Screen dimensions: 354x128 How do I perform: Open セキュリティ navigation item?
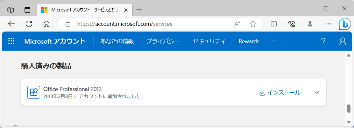pos(209,41)
